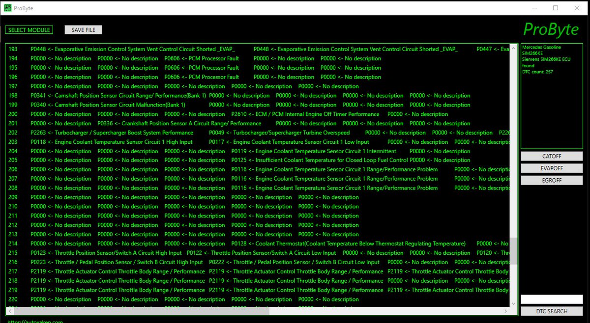Activate the EVAPOFF button
The image size is (590, 323).
click(x=552, y=168)
